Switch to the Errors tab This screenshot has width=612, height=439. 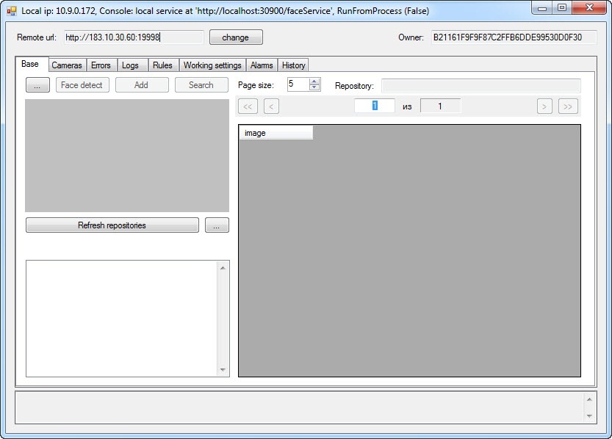pyautogui.click(x=101, y=65)
